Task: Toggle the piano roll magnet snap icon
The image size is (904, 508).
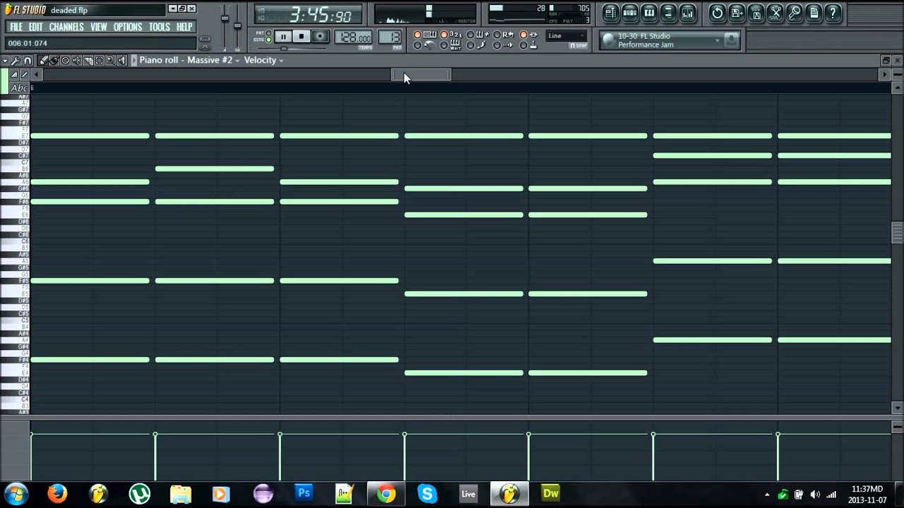Action: pyautogui.click(x=28, y=61)
